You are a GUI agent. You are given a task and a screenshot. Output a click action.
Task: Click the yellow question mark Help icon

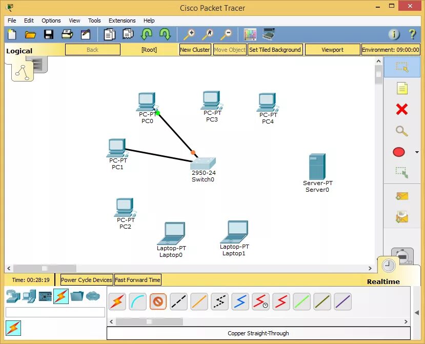tap(412, 34)
